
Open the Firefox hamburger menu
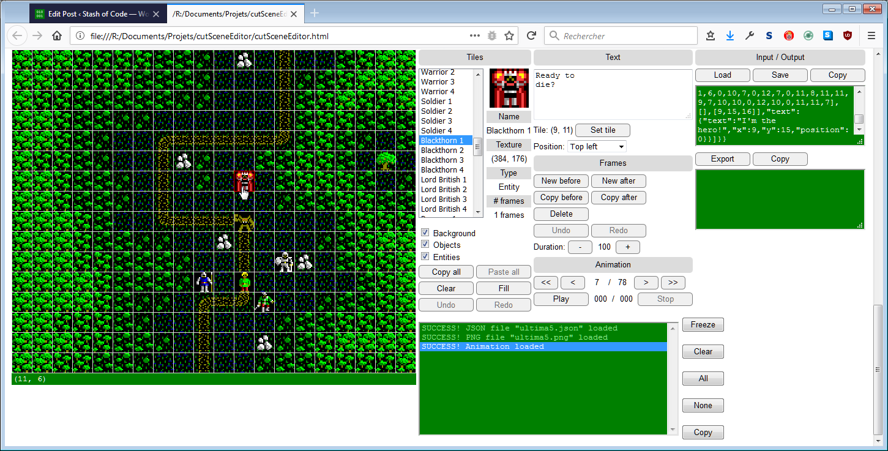click(x=871, y=36)
